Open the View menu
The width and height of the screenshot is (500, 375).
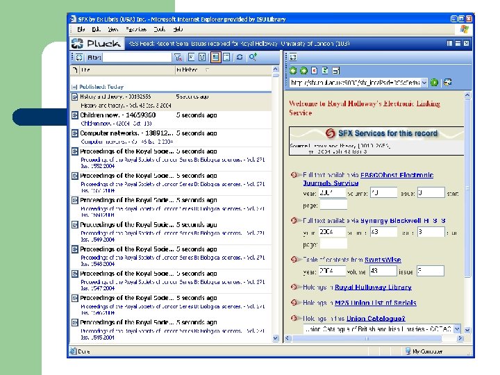coord(113,29)
